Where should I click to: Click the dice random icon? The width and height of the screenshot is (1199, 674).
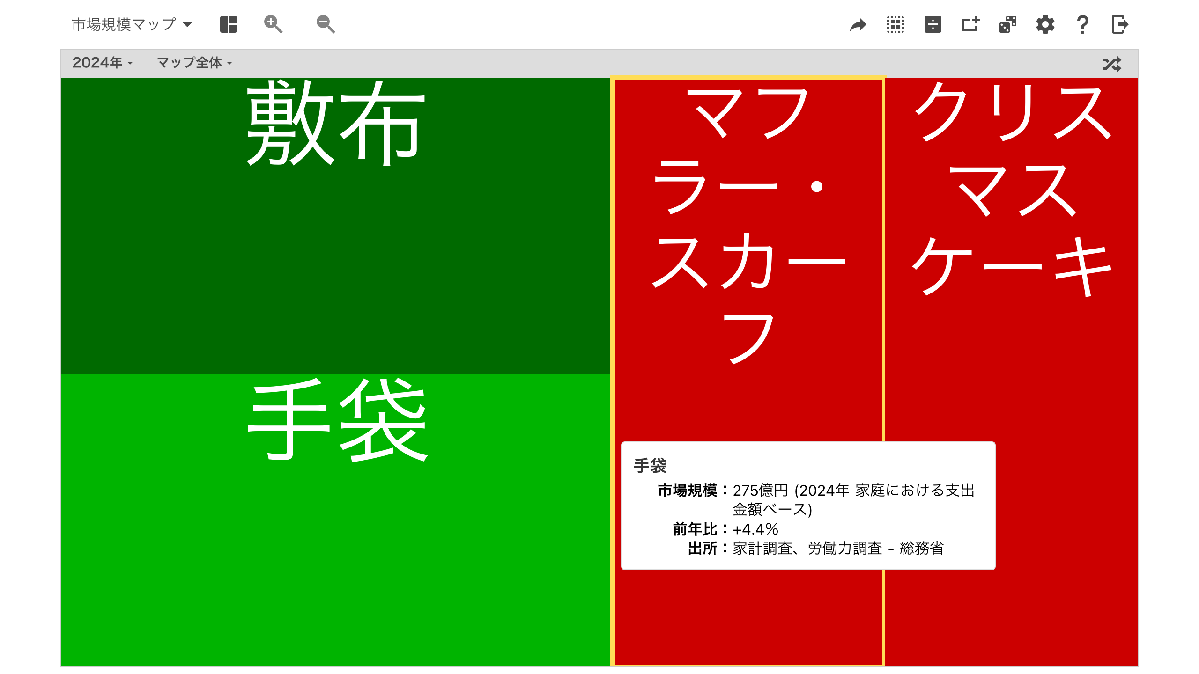[1008, 24]
